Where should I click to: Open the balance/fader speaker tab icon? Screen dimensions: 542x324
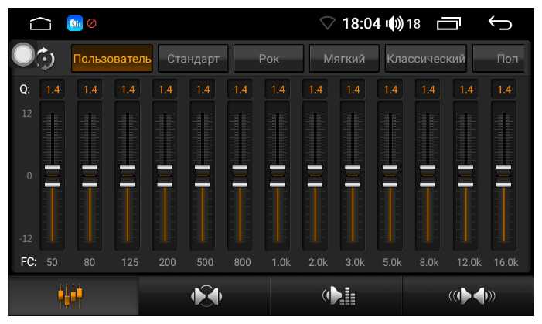click(206, 296)
